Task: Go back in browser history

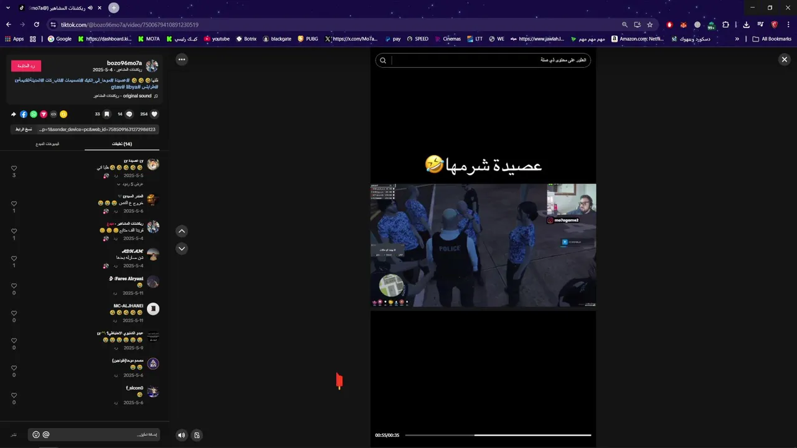Action: click(9, 24)
